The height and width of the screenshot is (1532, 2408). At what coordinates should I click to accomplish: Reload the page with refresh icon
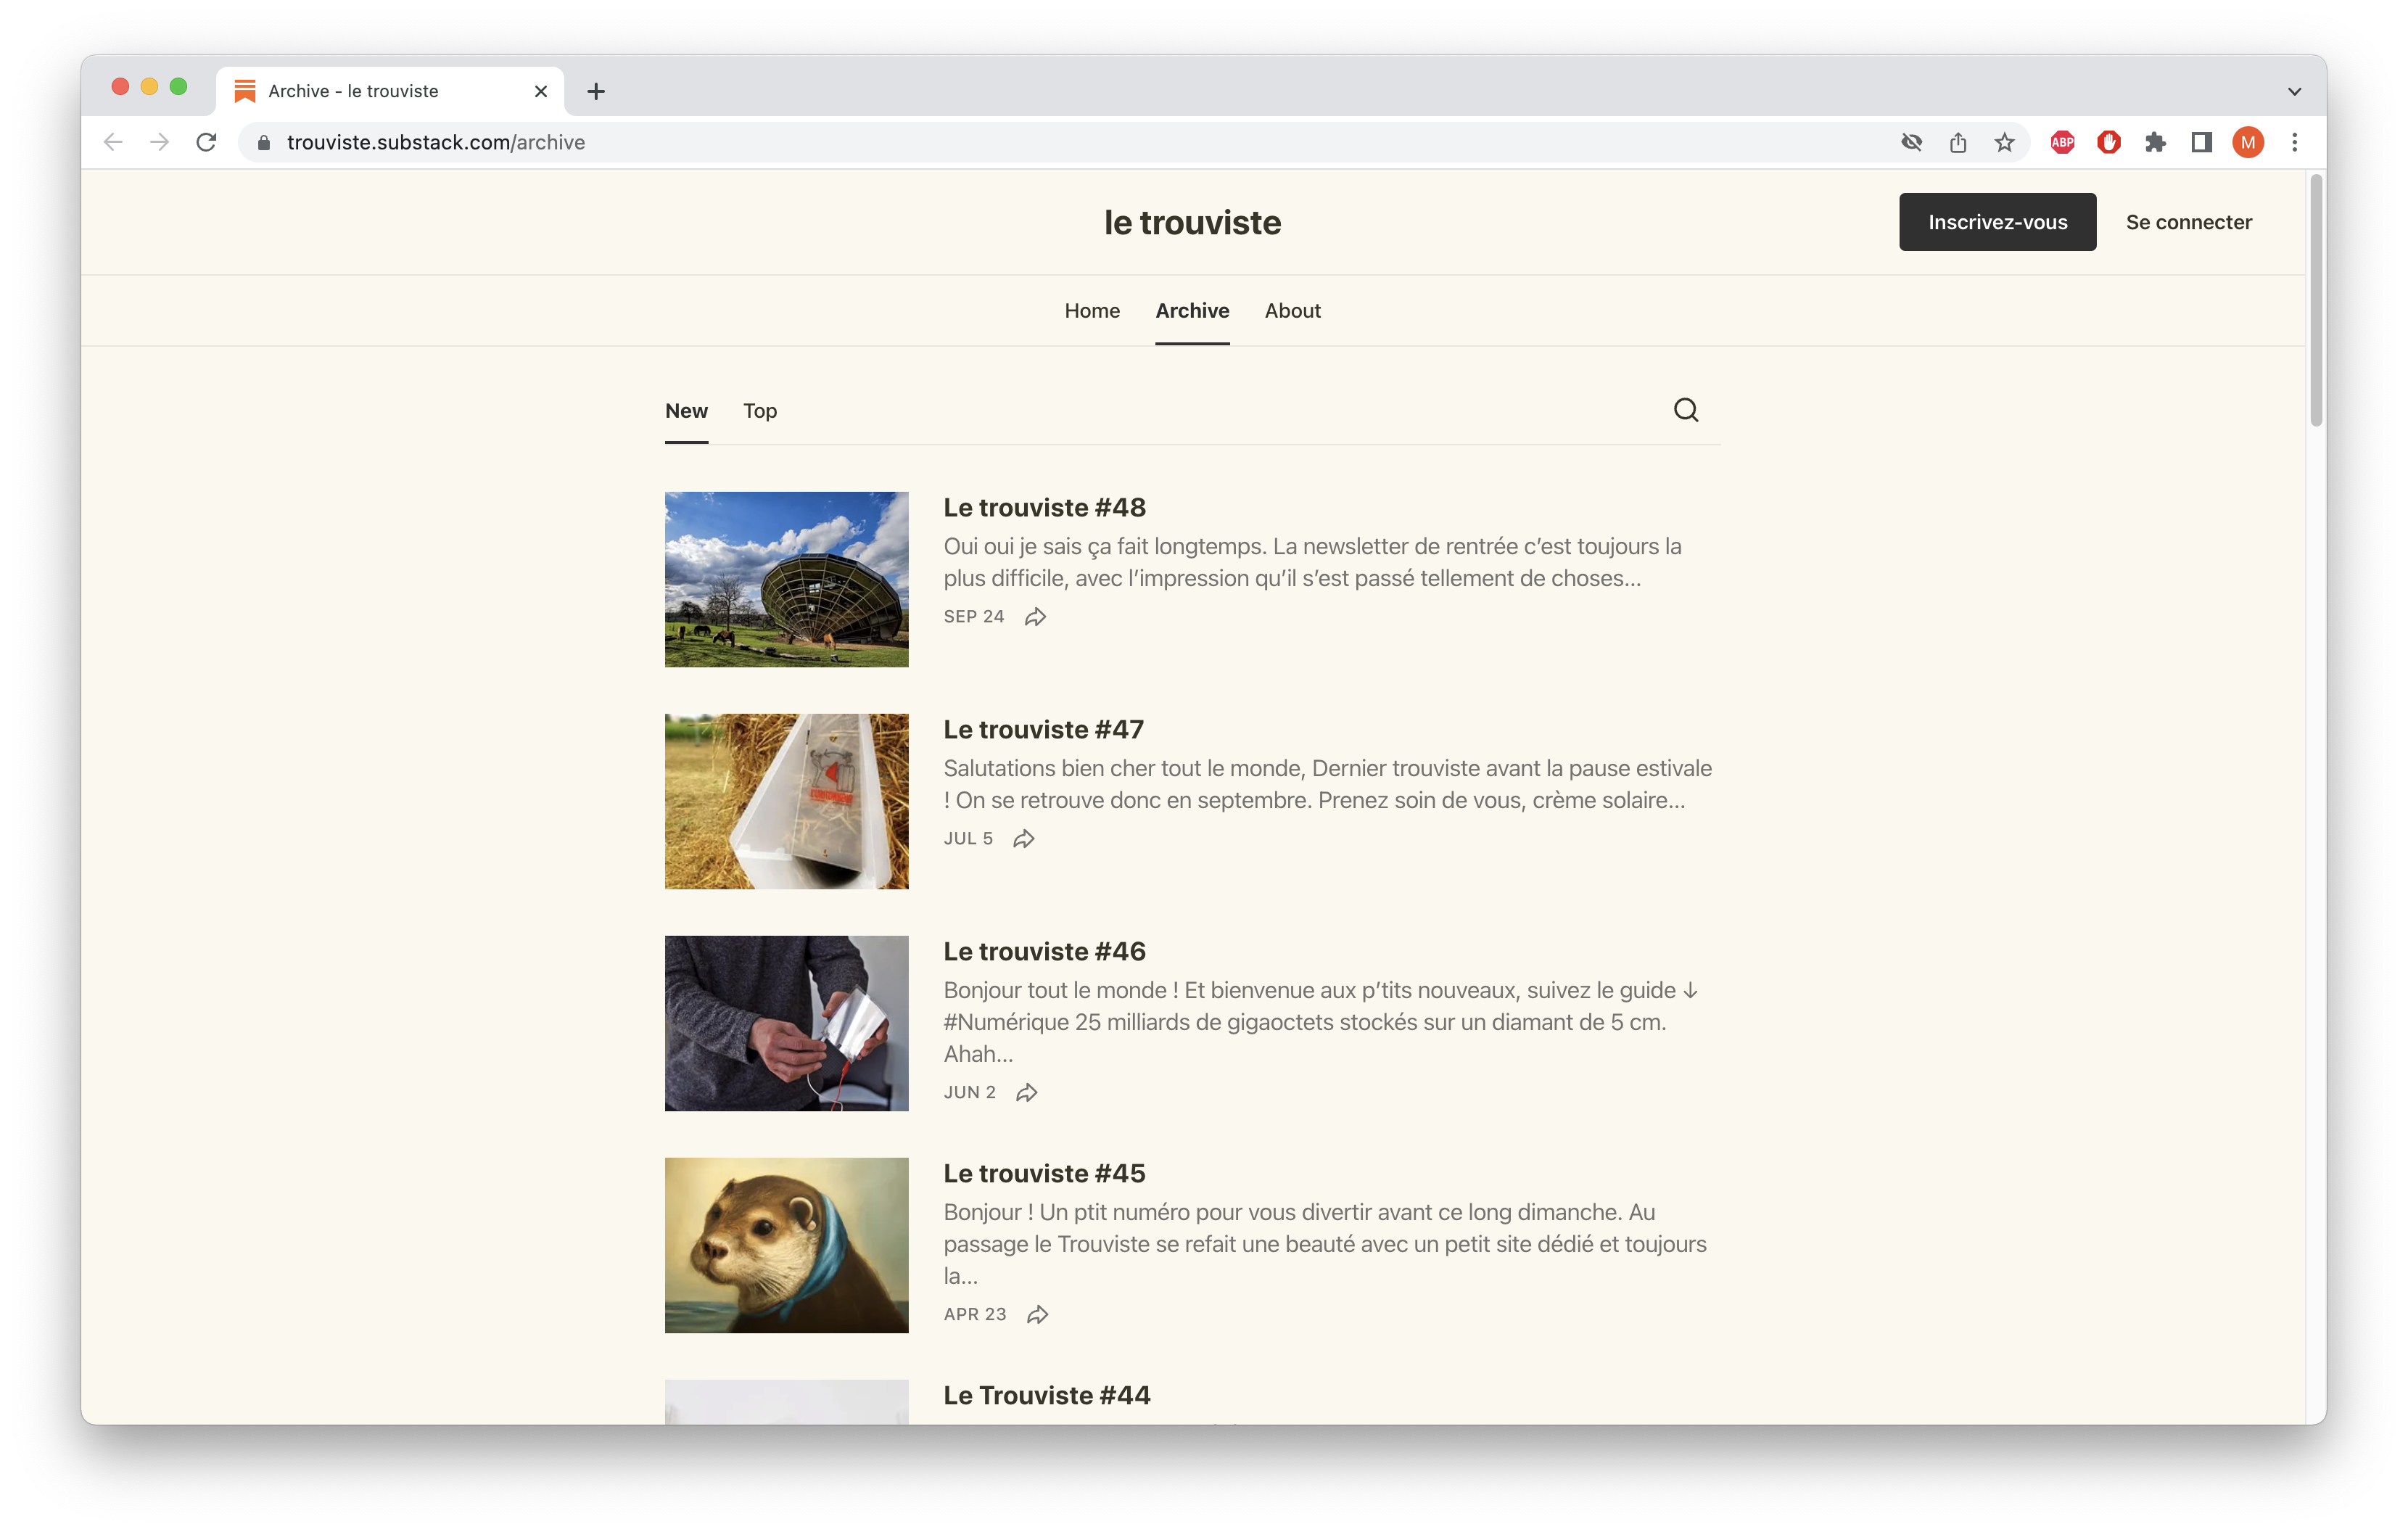(206, 142)
